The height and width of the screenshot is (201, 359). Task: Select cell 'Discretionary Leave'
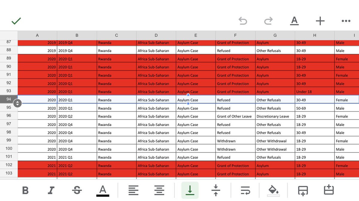coord(275,116)
